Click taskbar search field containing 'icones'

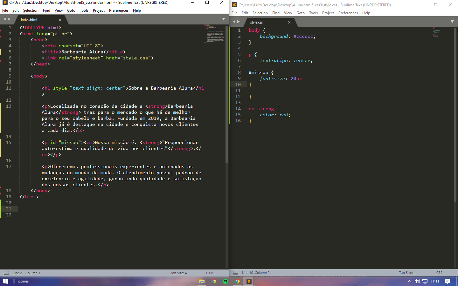pos(23,281)
